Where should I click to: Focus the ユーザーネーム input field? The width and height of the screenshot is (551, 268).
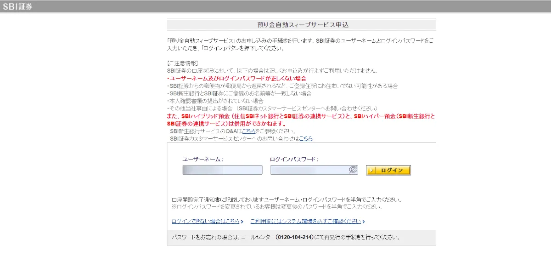pos(222,170)
